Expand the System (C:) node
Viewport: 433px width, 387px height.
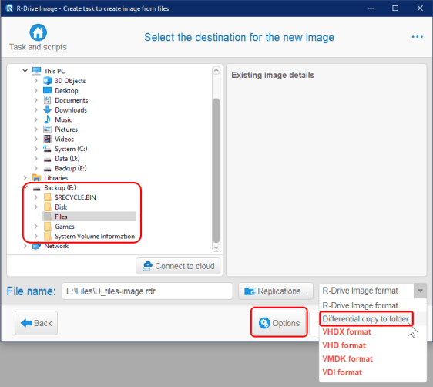tap(35, 149)
